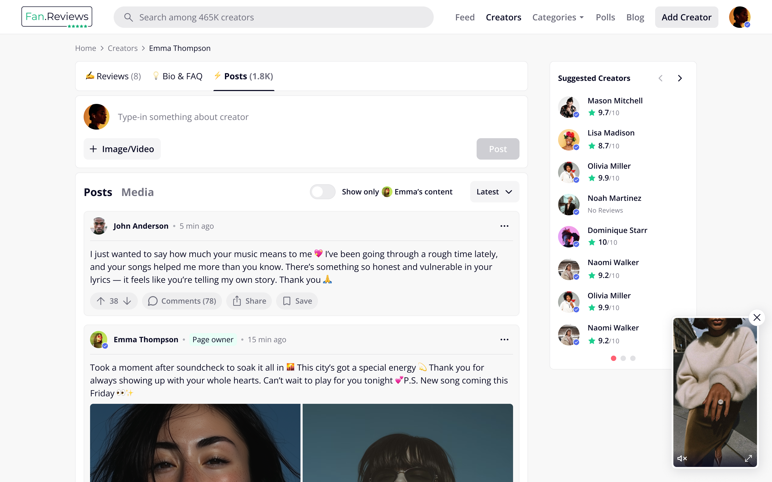
Task: Click the Type-in something about creator field
Action: [x=183, y=117]
